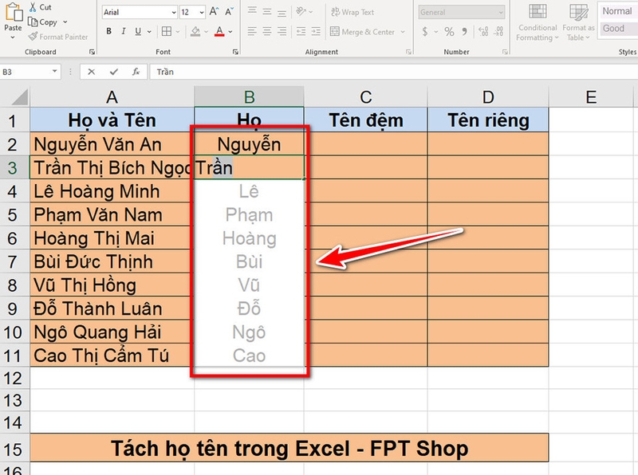Click the Insert Function fx icon
The width and height of the screenshot is (638, 475).
(x=136, y=72)
